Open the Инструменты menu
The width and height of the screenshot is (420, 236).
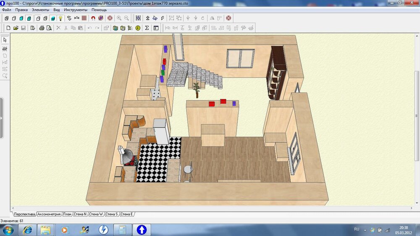pyautogui.click(x=76, y=9)
